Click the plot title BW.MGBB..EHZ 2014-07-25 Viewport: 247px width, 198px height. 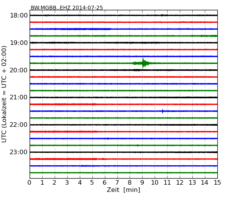point(66,8)
